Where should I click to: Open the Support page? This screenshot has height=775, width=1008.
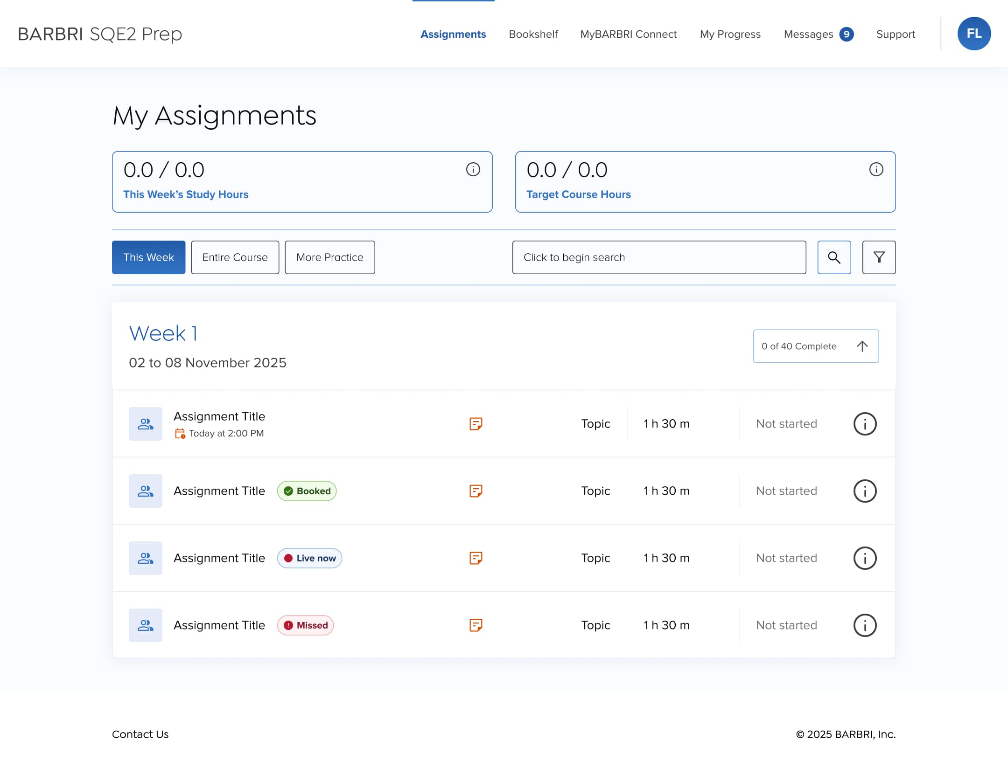[x=896, y=34]
